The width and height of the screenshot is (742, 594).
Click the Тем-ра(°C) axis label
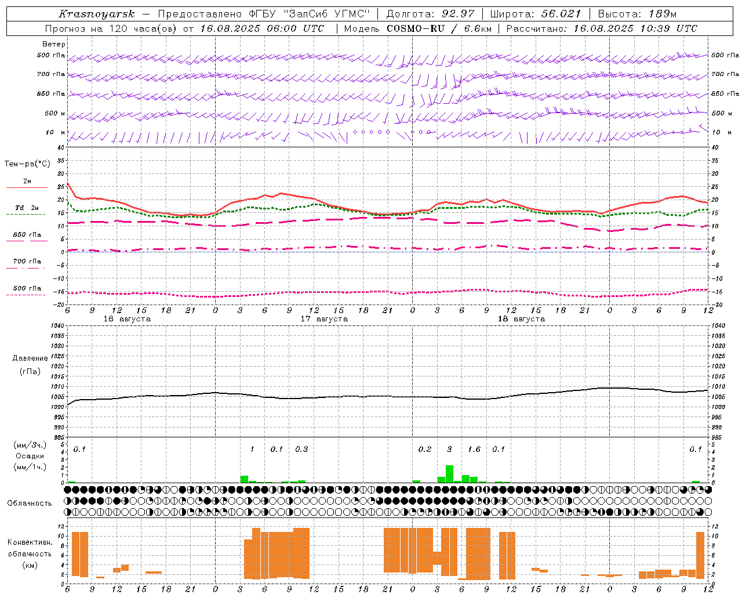[x=27, y=164]
